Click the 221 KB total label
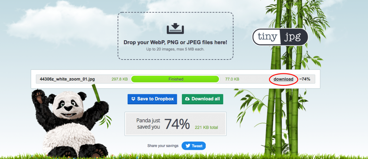 [206, 127]
